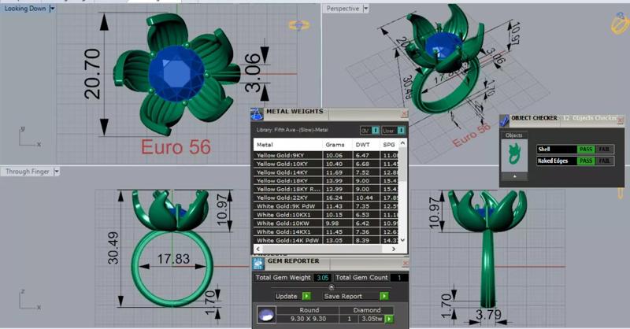Click the Perspective viewport title
630x329 pixels.
pos(343,9)
